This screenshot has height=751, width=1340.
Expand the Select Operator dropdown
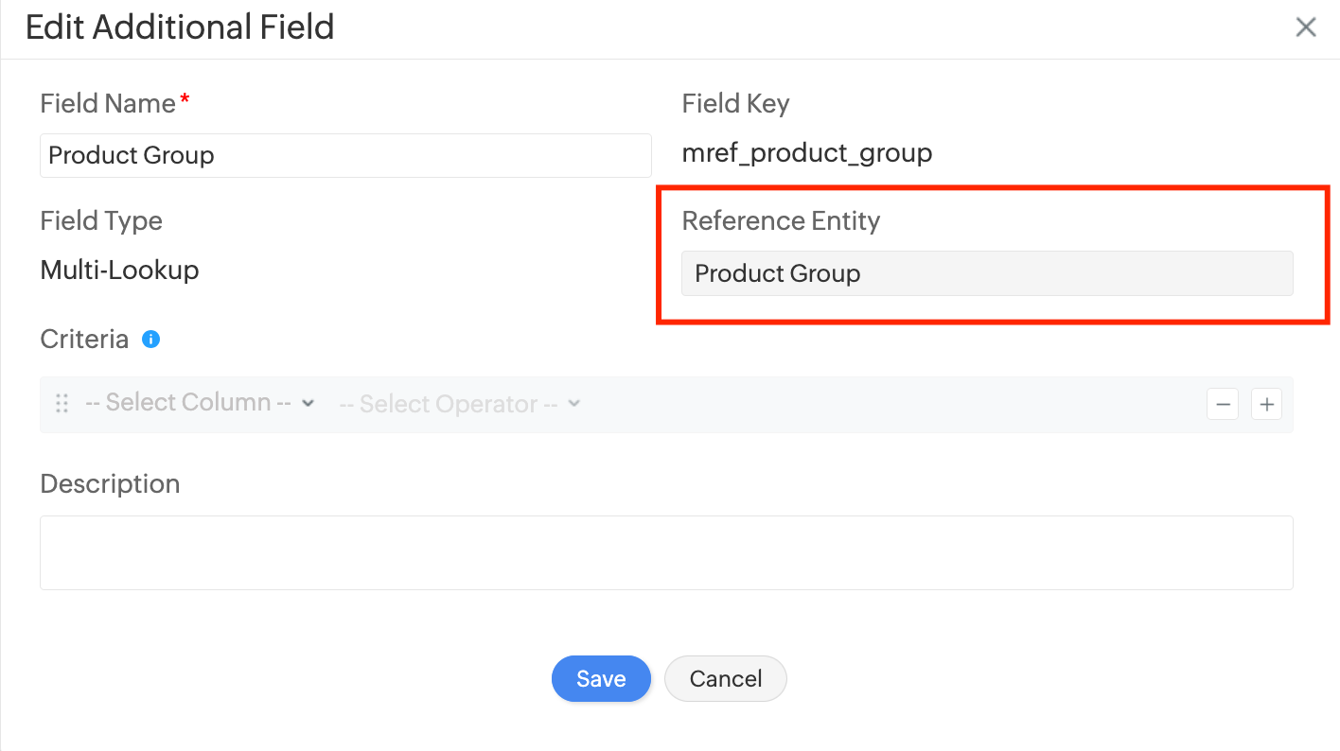[x=459, y=404]
